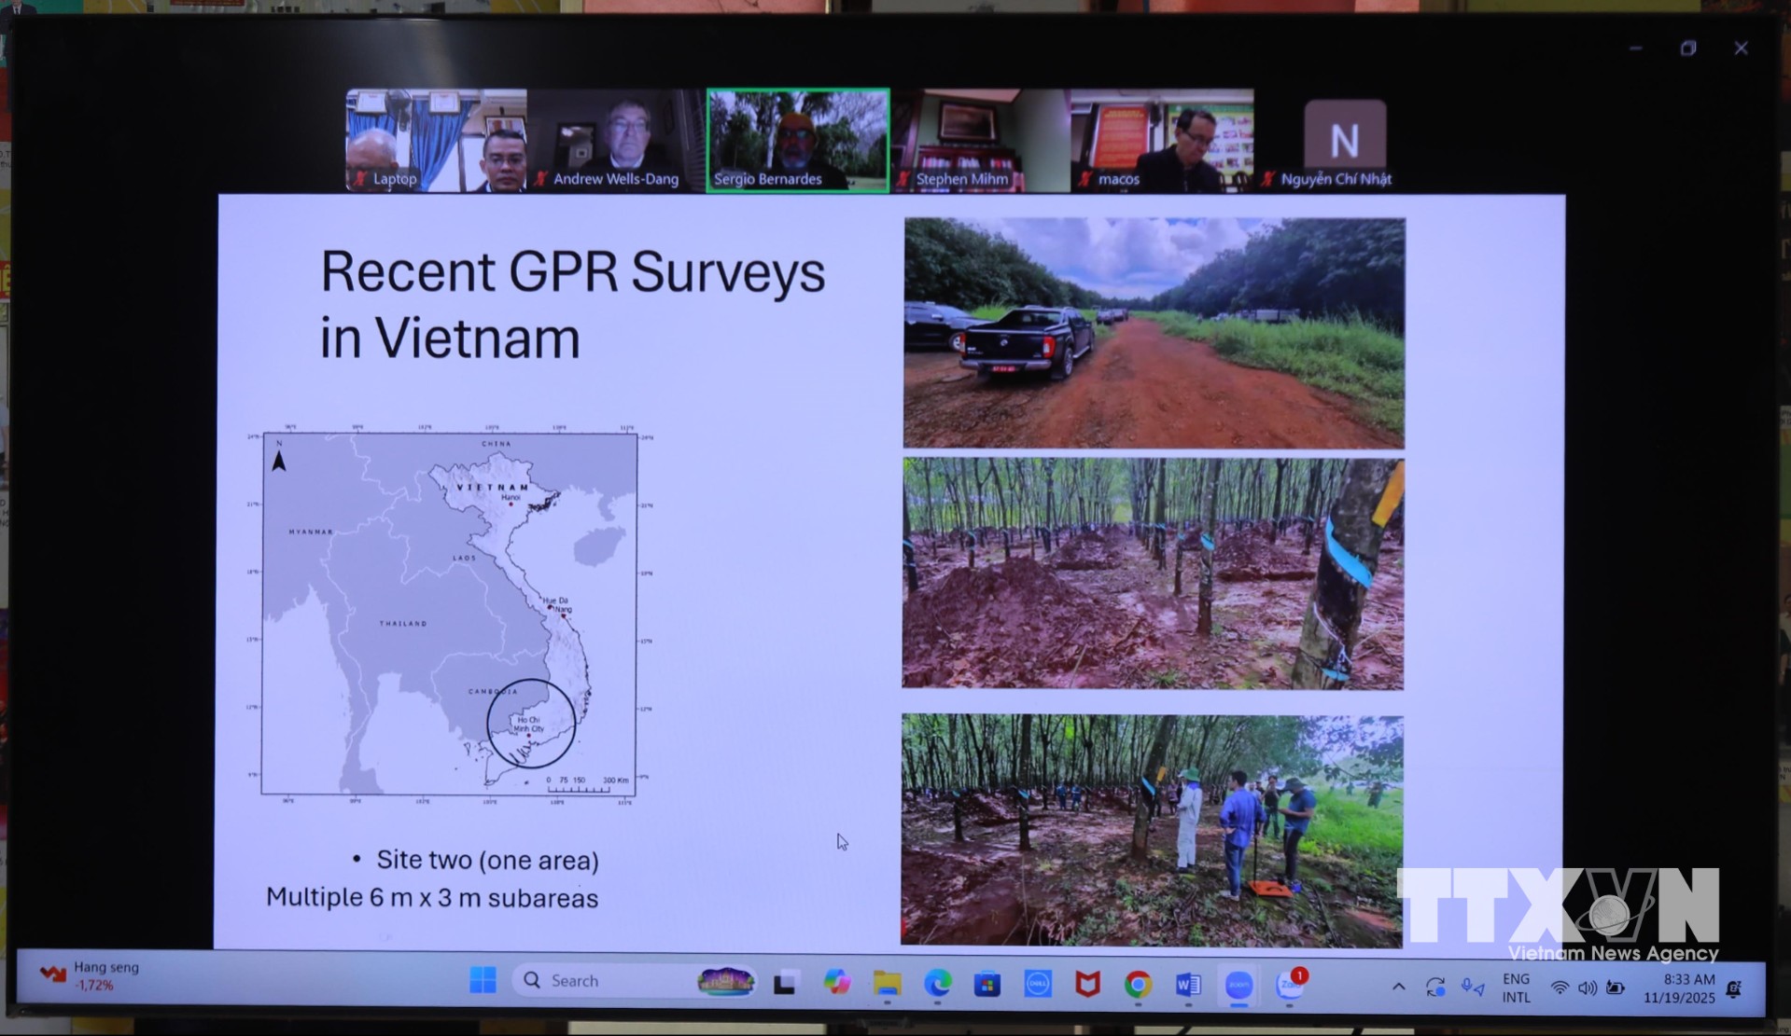Open the Dell app on taskbar
This screenshot has height=1036, width=1791.
pos(1038,984)
